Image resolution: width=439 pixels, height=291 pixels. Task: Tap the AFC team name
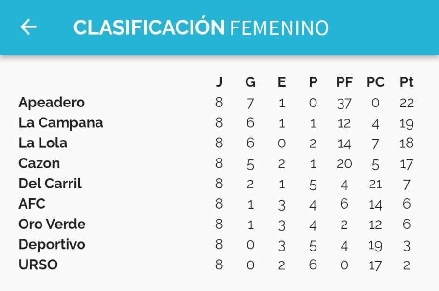(32, 204)
